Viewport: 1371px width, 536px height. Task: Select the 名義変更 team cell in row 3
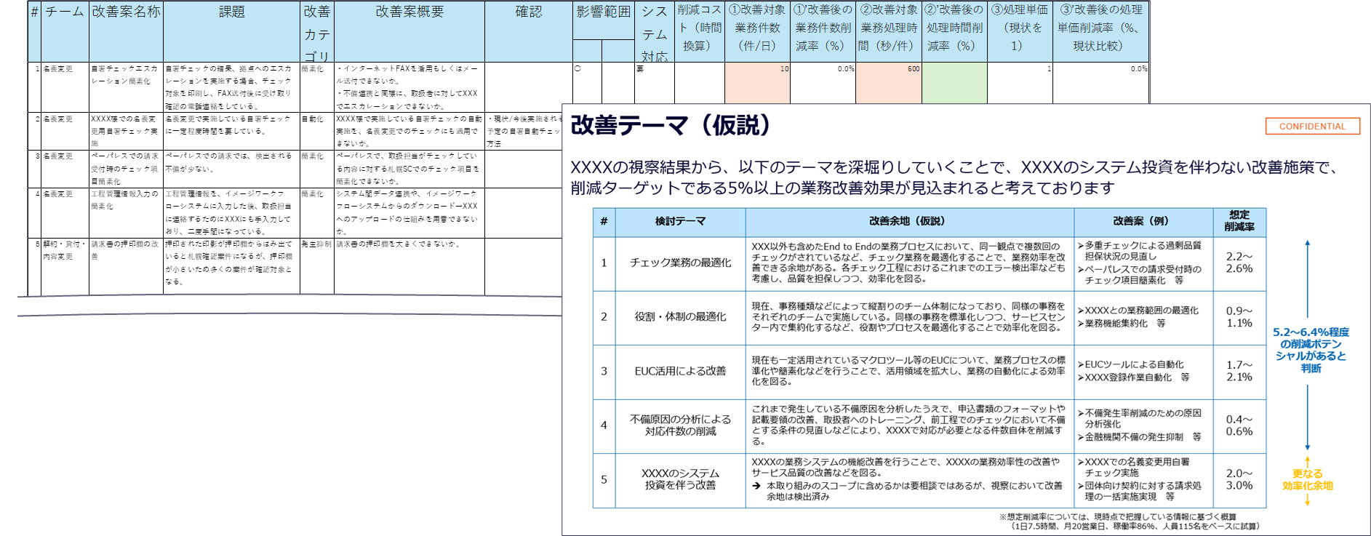tap(65, 169)
